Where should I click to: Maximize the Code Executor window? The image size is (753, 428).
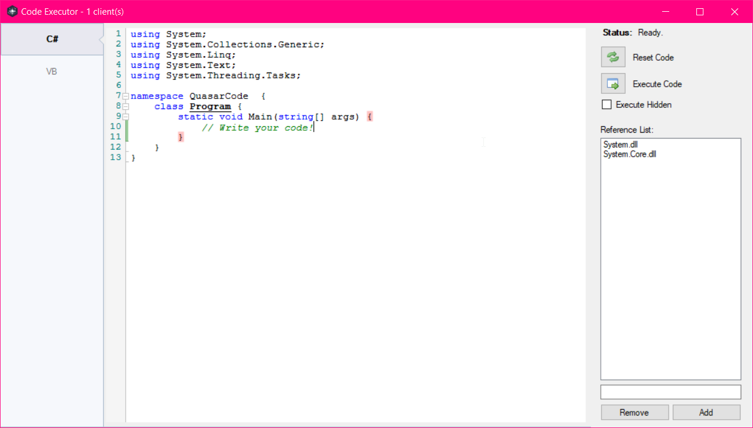[700, 12]
